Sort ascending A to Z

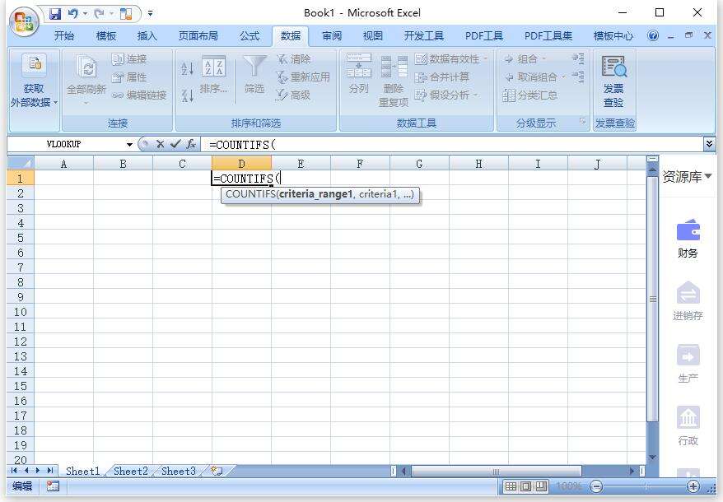[187, 68]
